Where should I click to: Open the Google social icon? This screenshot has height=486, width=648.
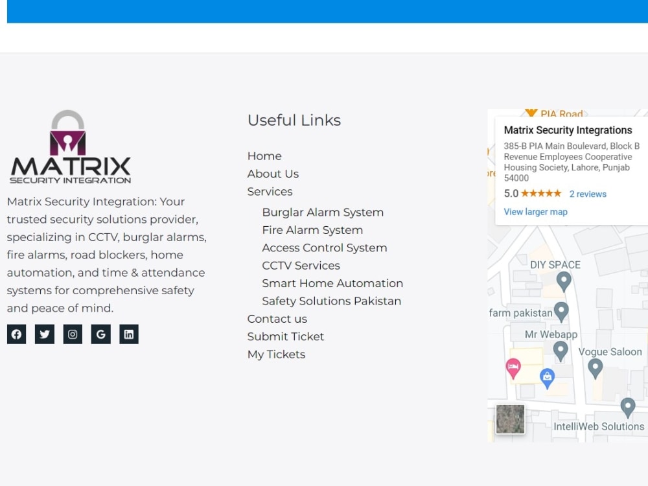click(101, 334)
